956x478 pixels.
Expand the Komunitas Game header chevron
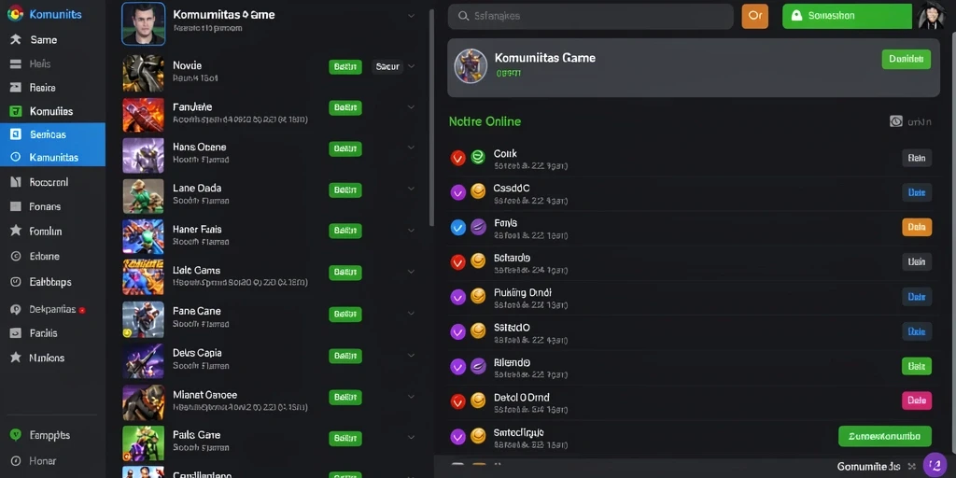(412, 17)
